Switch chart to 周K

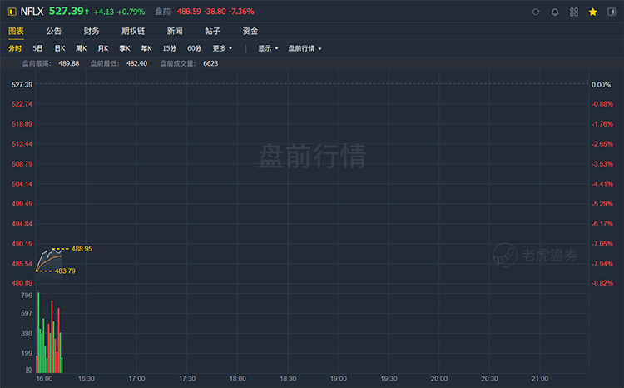[82, 48]
